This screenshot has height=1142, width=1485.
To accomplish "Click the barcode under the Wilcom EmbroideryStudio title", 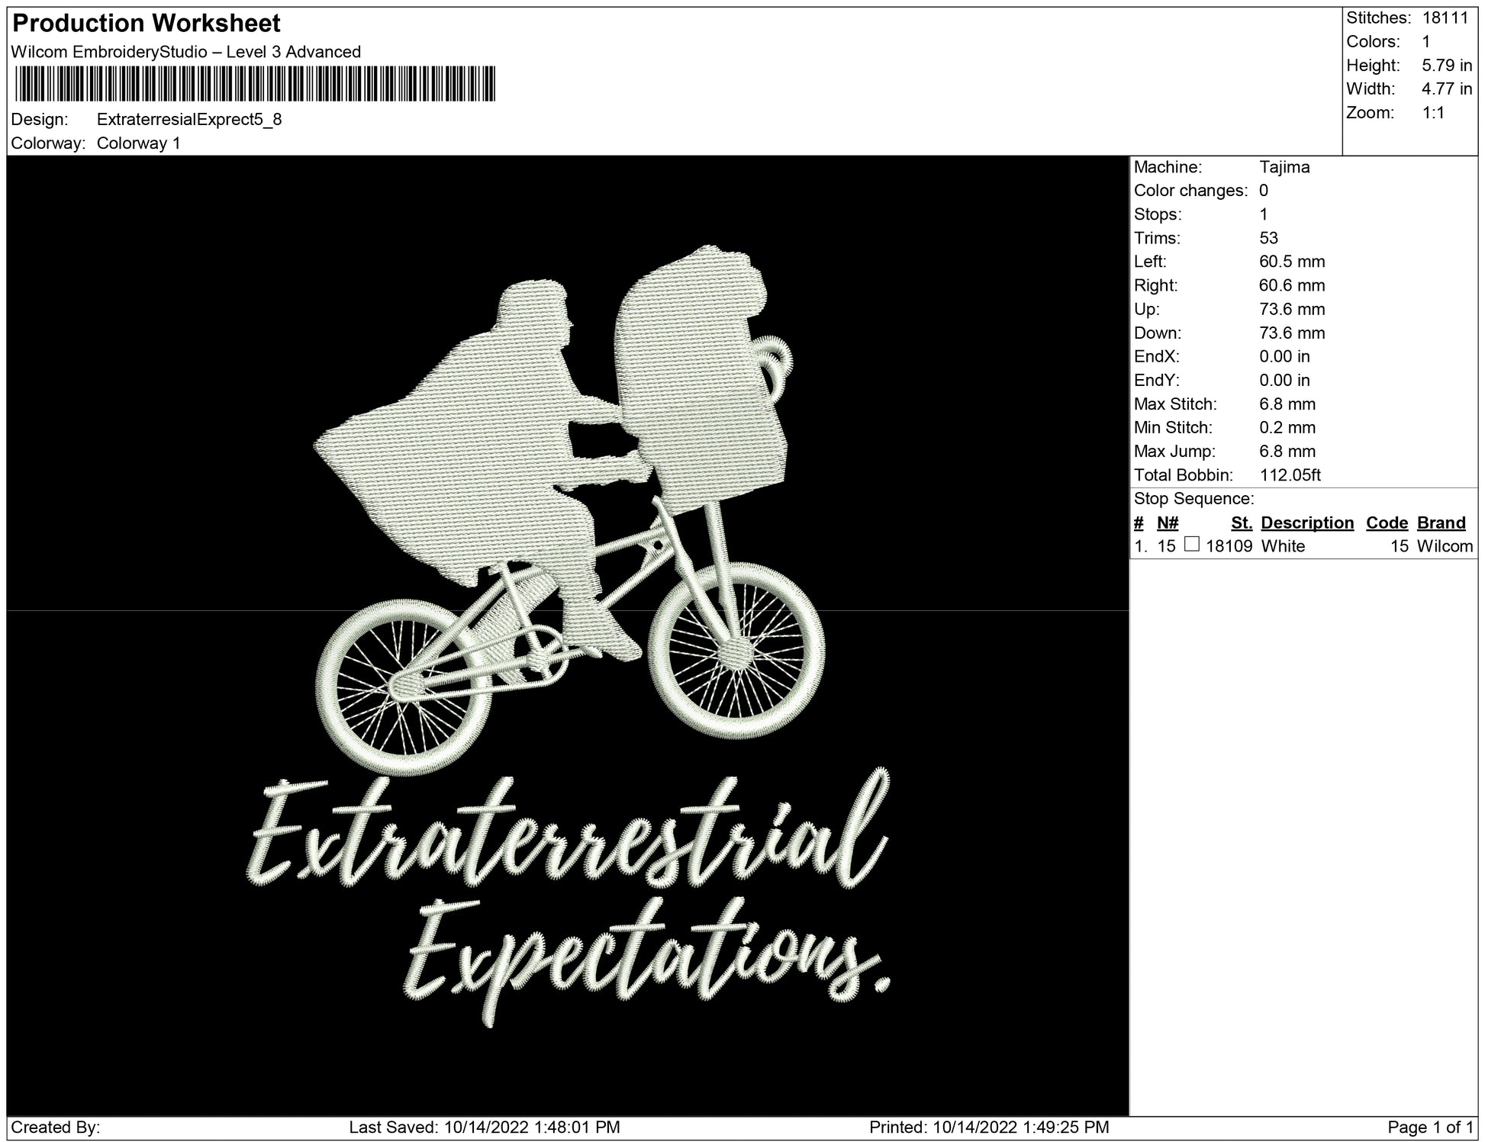I will point(255,84).
